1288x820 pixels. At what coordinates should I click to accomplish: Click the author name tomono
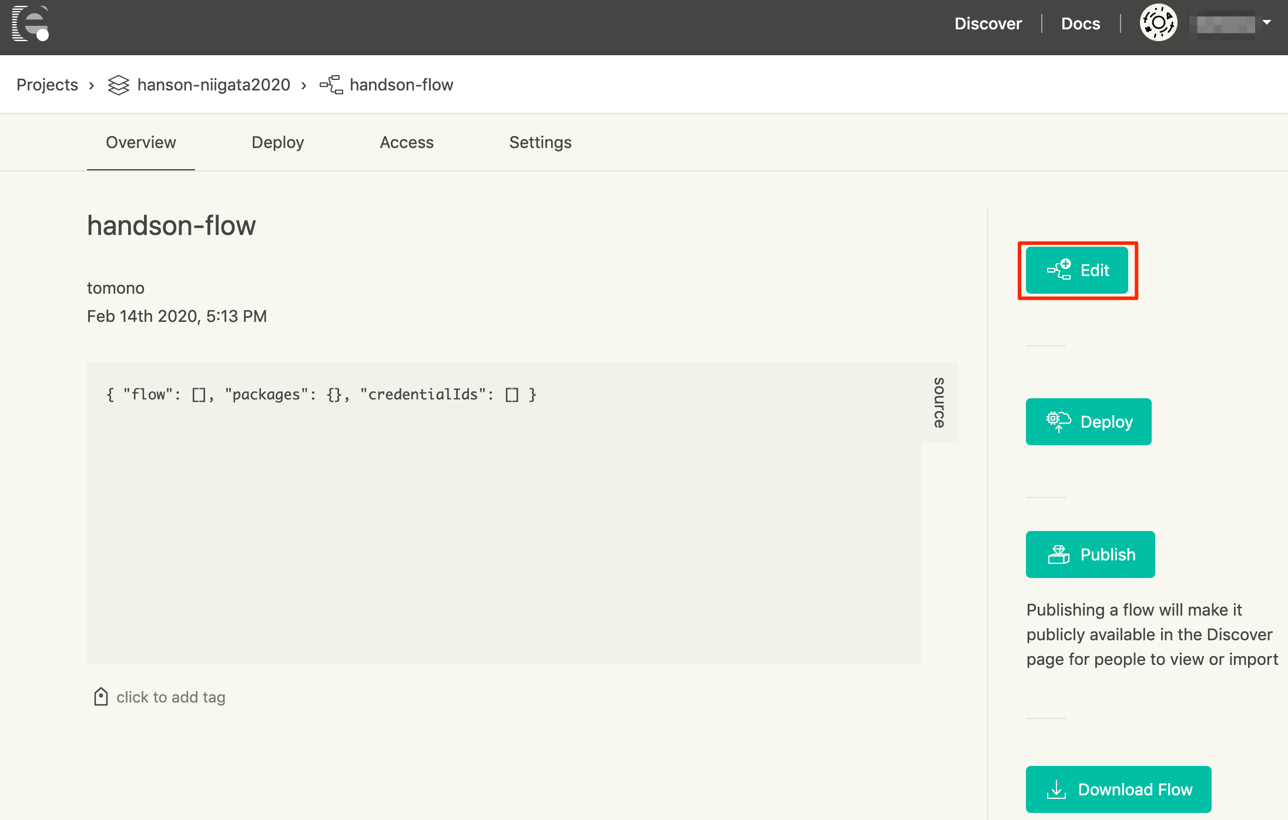point(116,288)
